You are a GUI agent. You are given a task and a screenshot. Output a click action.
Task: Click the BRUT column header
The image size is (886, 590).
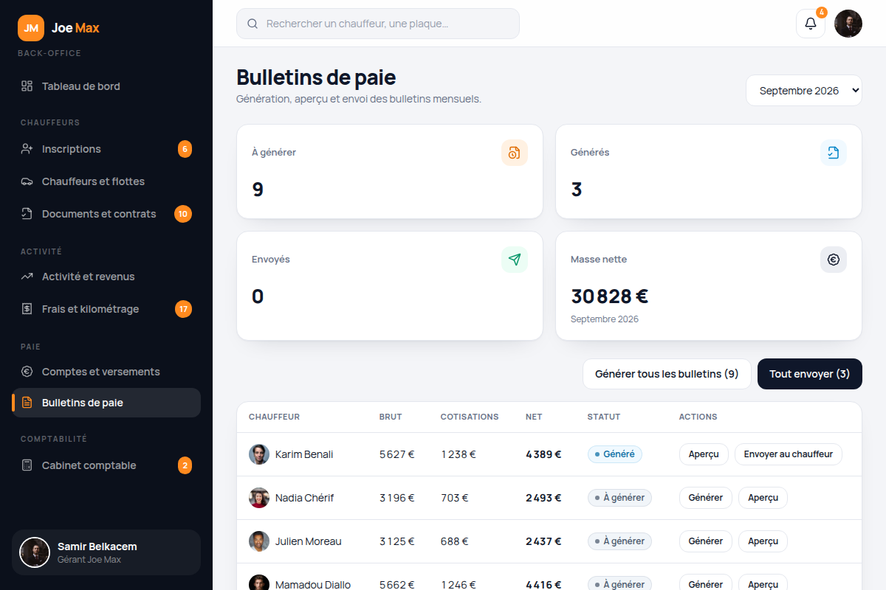391,417
